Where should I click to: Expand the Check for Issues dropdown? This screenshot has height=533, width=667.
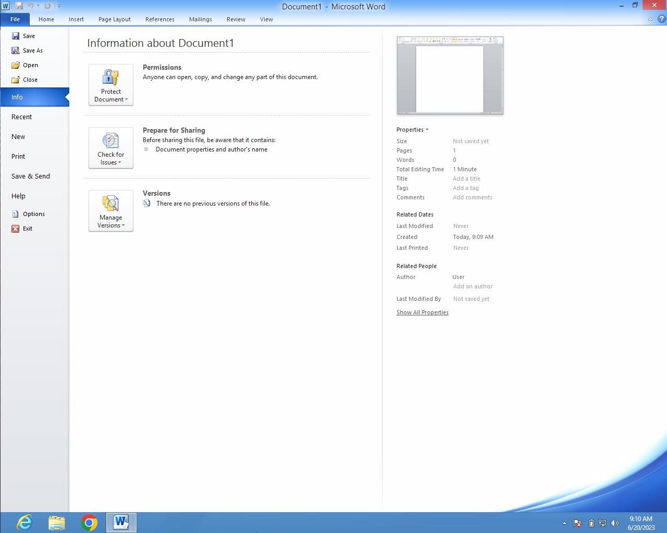(x=111, y=148)
